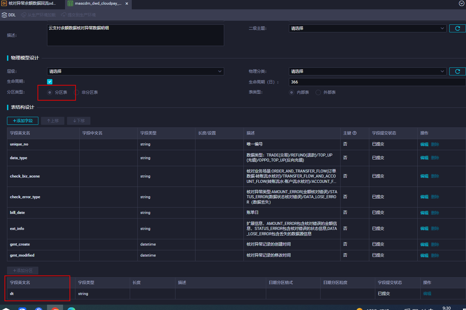This screenshot has width=466, height=310.
Task: Refresh the 物理分类 options list
Action: pyautogui.click(x=457, y=71)
